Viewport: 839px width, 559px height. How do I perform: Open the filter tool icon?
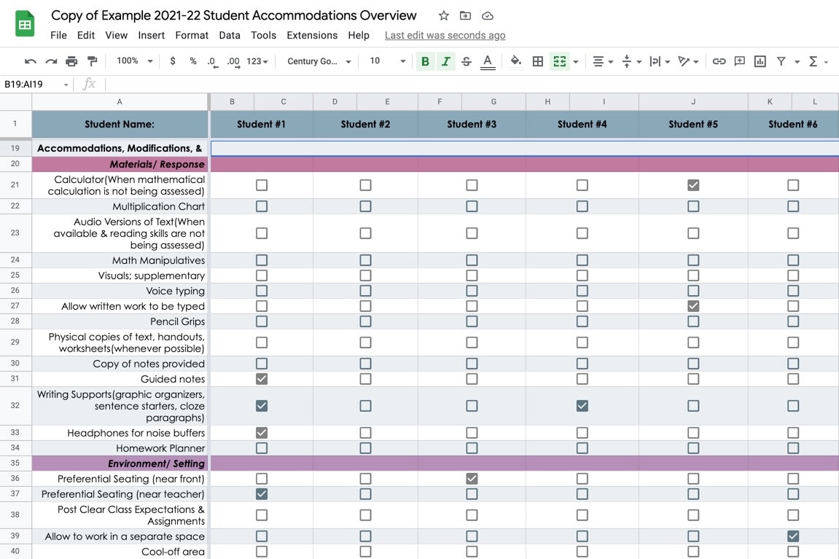coord(780,61)
